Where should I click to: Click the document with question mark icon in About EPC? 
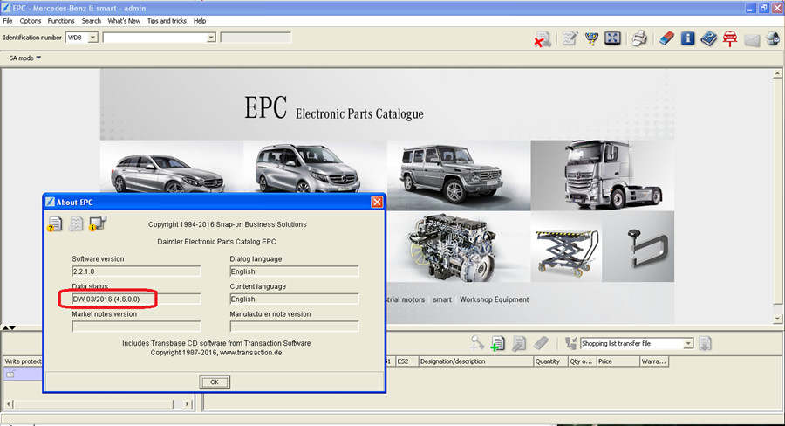pyautogui.click(x=55, y=223)
